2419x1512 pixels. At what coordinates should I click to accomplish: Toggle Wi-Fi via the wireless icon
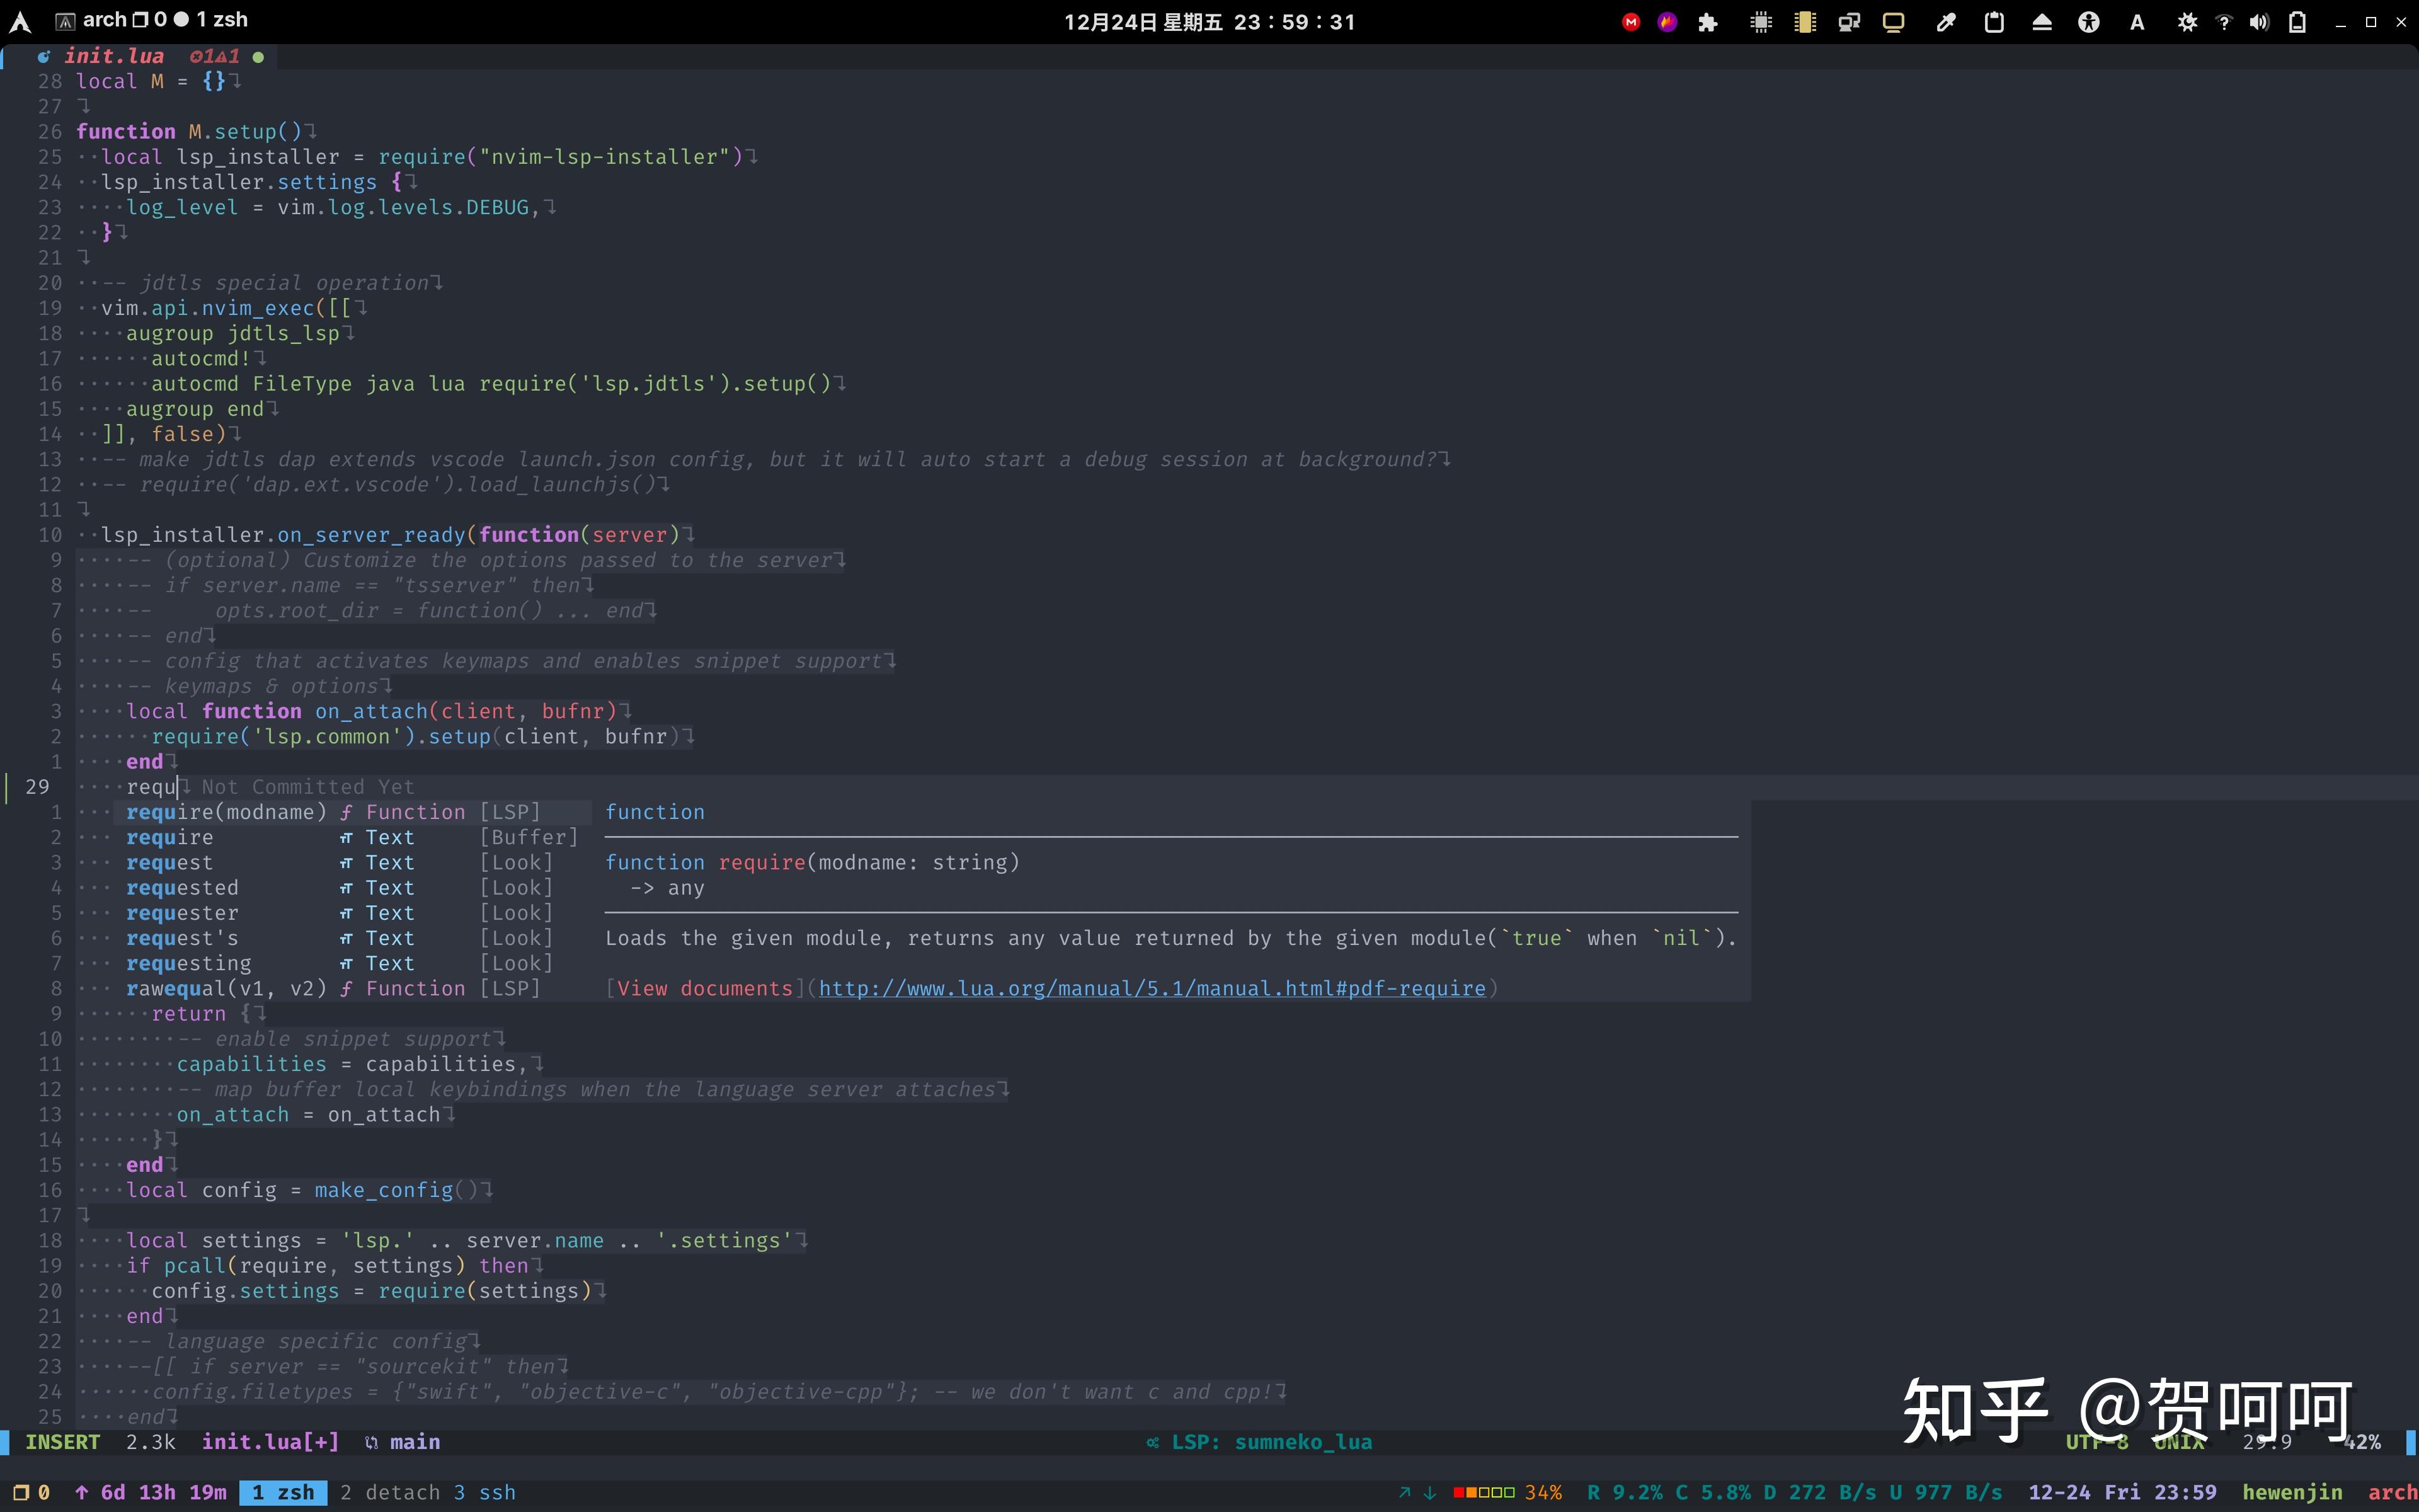[2223, 21]
